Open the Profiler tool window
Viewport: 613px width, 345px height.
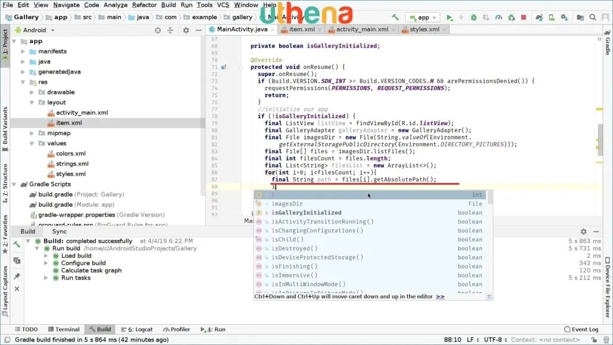click(x=176, y=330)
